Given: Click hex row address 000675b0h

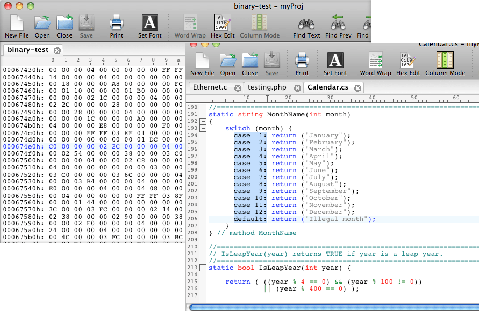Looking at the screenshot, I should (x=24, y=238).
